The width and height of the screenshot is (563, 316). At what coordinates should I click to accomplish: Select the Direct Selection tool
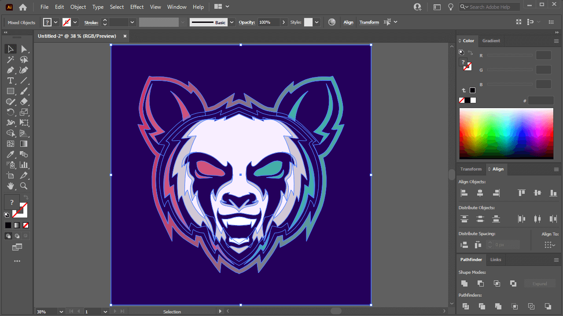coord(24,49)
